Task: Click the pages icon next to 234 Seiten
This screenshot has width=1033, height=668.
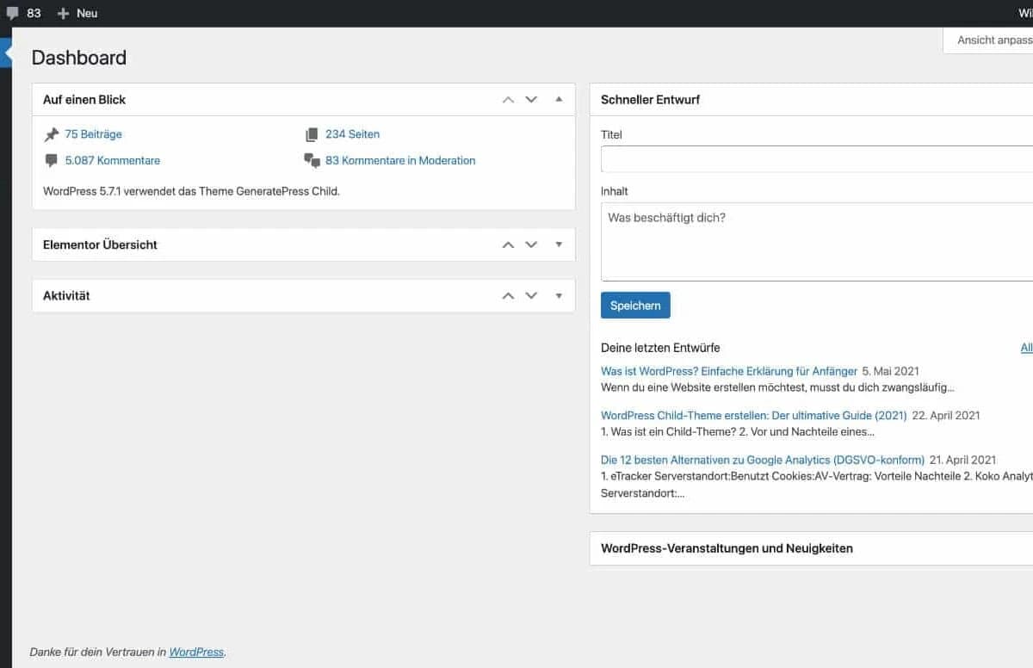Action: coord(311,133)
